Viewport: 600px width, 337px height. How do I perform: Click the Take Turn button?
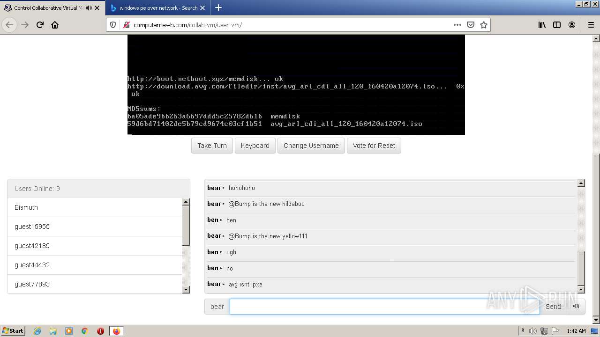(212, 146)
